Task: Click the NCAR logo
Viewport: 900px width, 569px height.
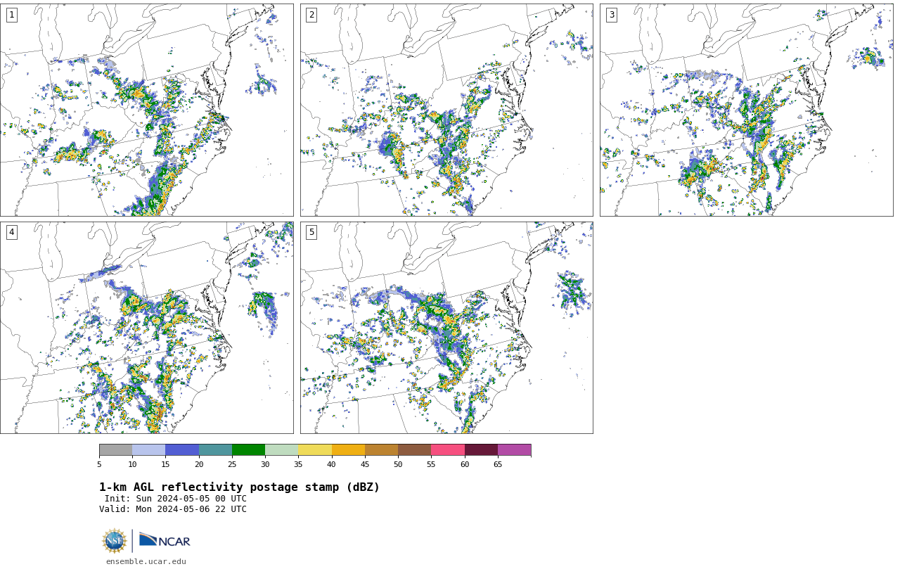Action: click(x=165, y=540)
